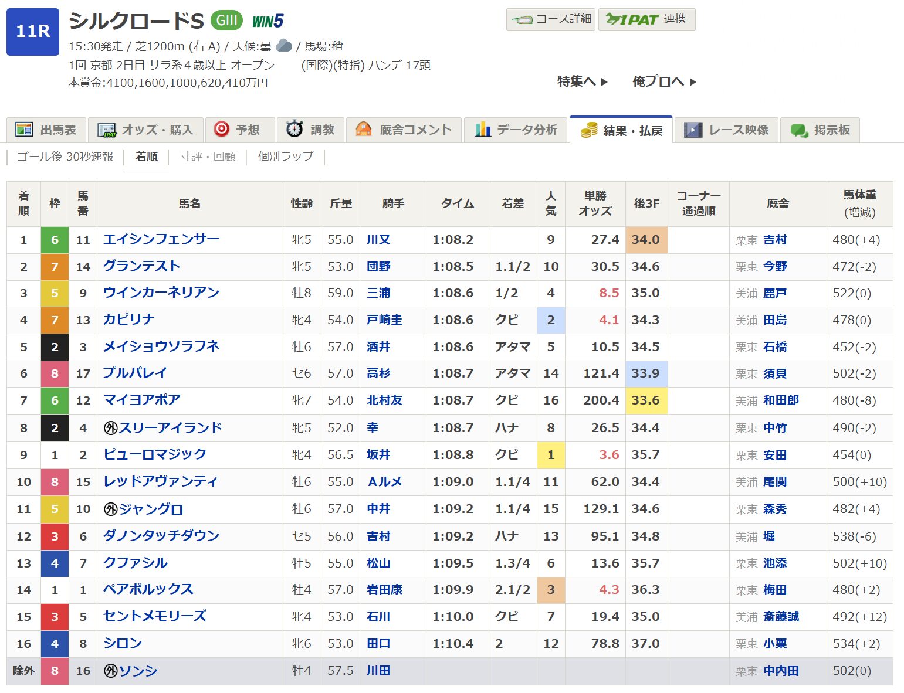Open trainer 吉村 stable link
904x693 pixels.
(x=775, y=240)
